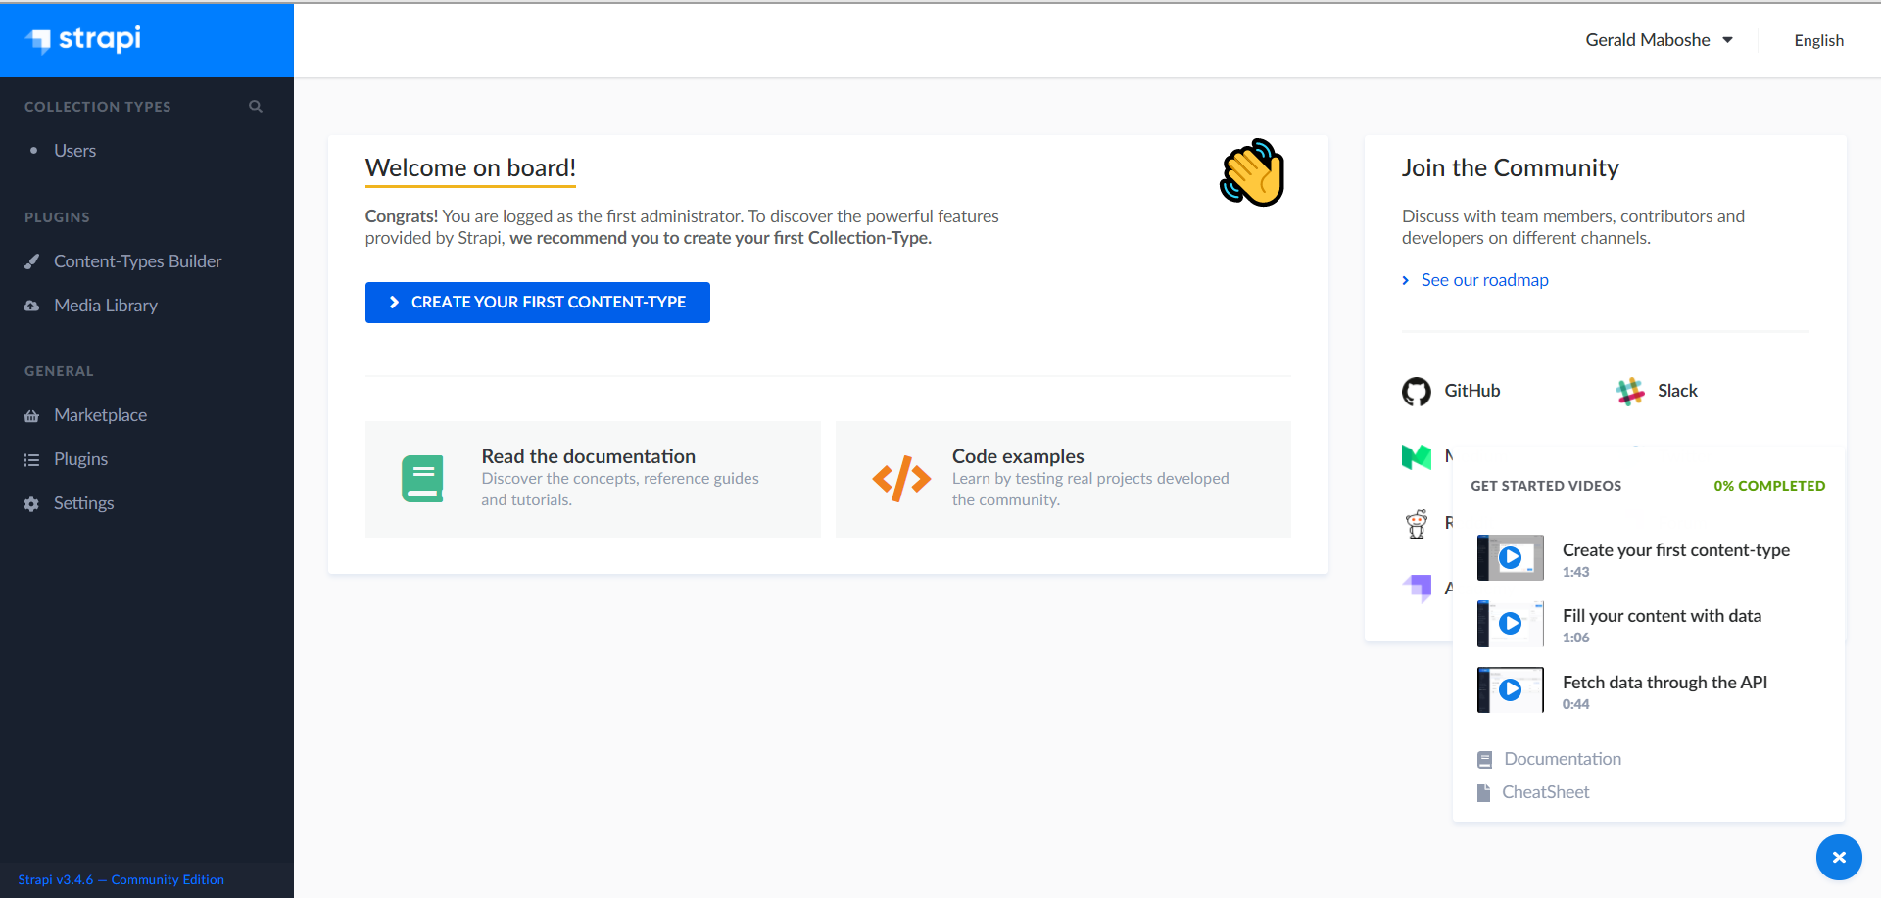Viewport: 1881px width, 898px height.
Task: Click the Strapi logo in header
Action: click(x=84, y=39)
